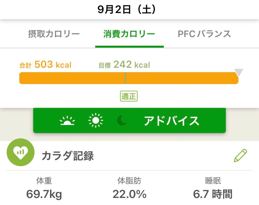Tap the 体脂肪 22.0% value
The height and width of the screenshot is (205, 259).
[x=129, y=194]
